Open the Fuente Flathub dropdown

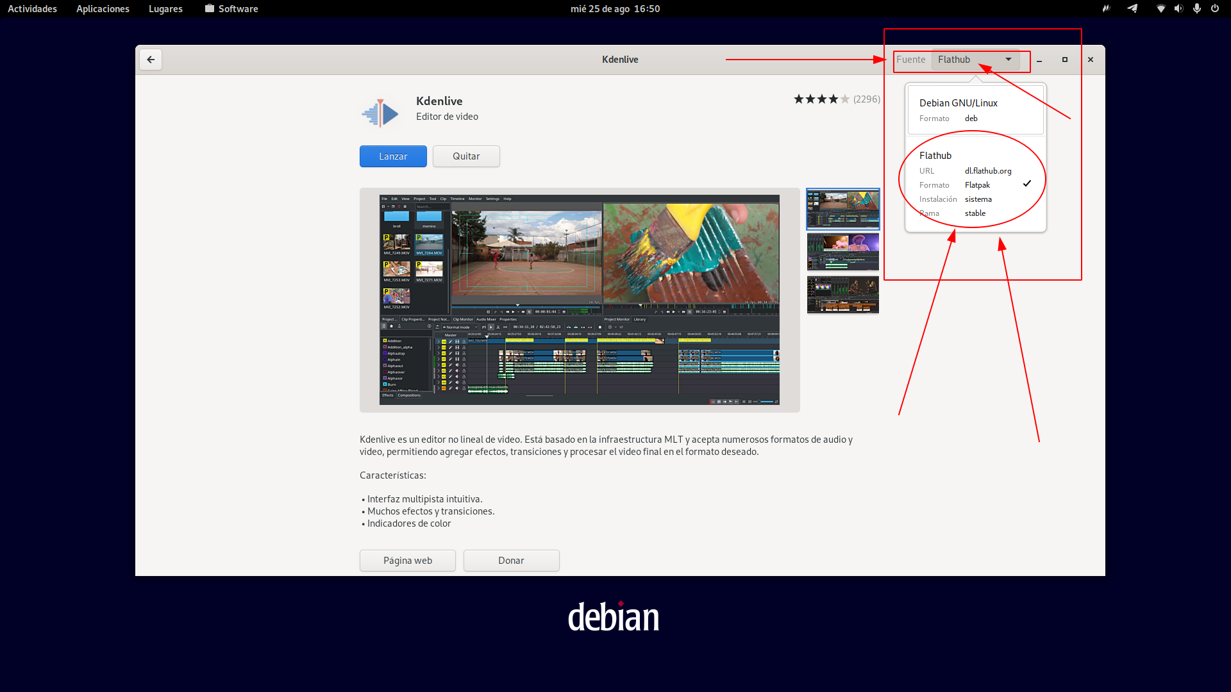(975, 60)
